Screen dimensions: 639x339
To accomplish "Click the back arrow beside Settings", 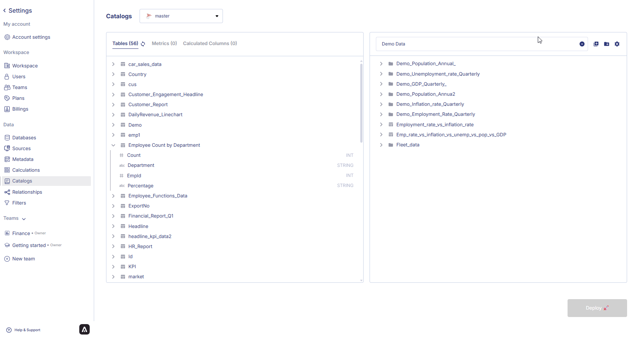I will click(4, 10).
